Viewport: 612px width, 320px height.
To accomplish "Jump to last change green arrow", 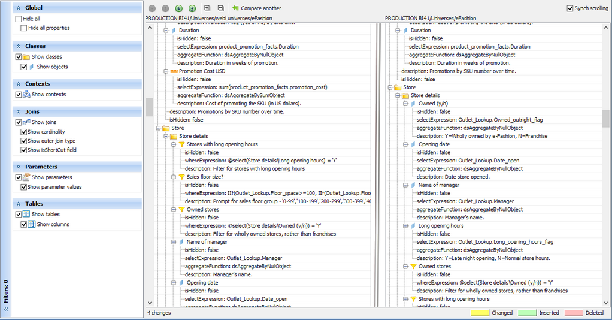I will (192, 8).
